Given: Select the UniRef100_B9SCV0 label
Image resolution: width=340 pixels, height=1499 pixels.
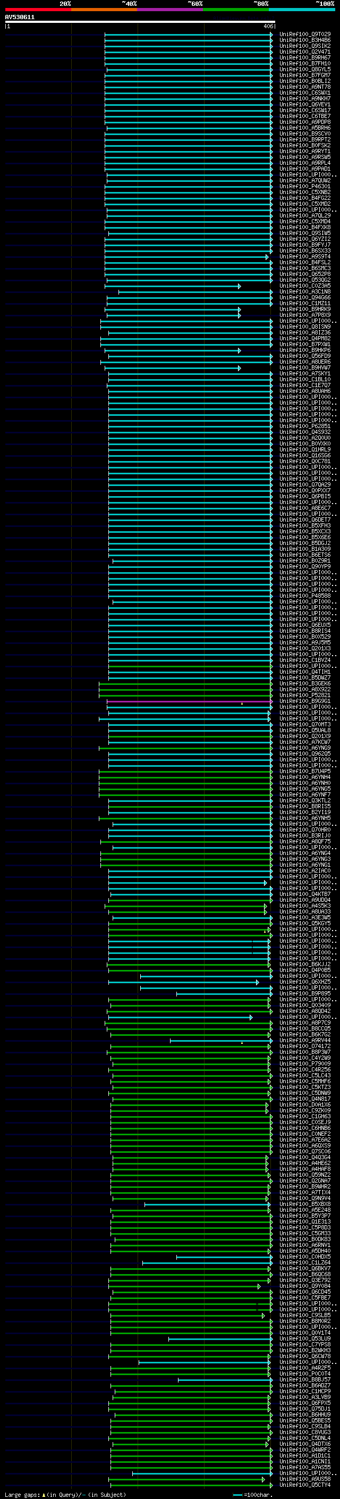Looking at the screenshot, I should pos(305,134).
